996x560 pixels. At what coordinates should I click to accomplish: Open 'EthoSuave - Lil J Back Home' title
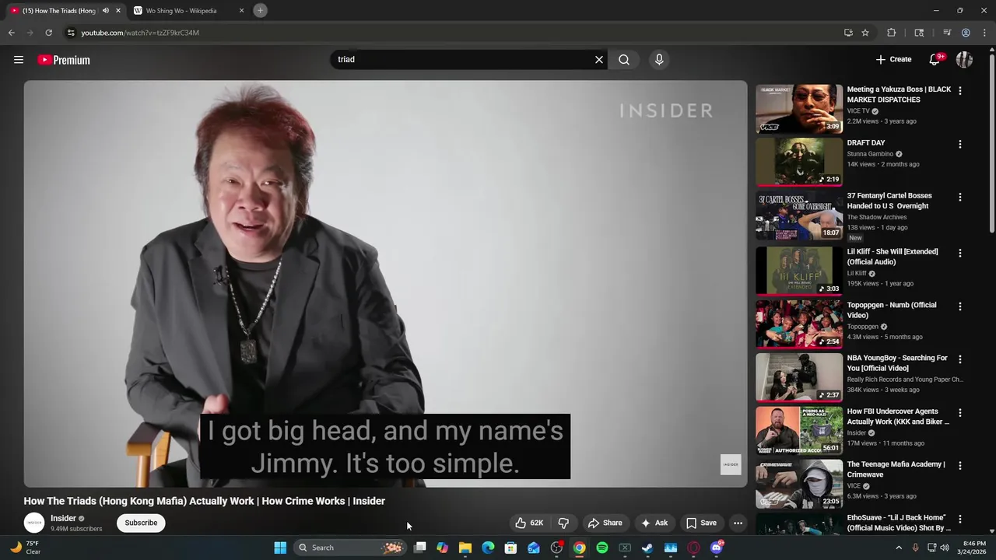(x=899, y=523)
